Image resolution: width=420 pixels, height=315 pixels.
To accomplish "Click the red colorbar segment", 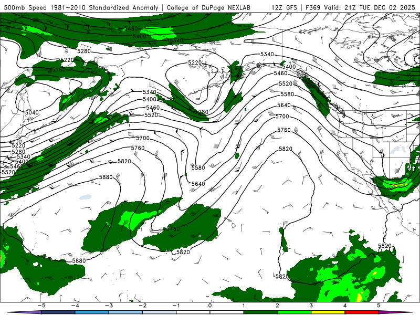I will (x=362, y=312).
